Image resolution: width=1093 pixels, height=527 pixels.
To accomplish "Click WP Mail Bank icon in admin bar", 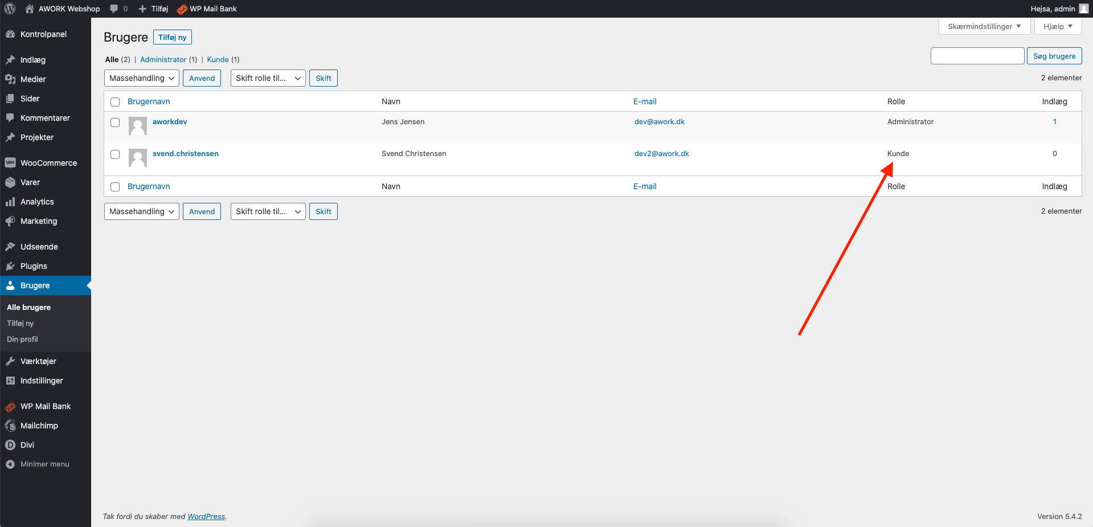I will coord(182,9).
